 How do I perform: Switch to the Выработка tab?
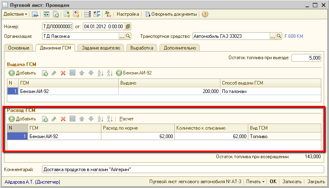[142, 48]
